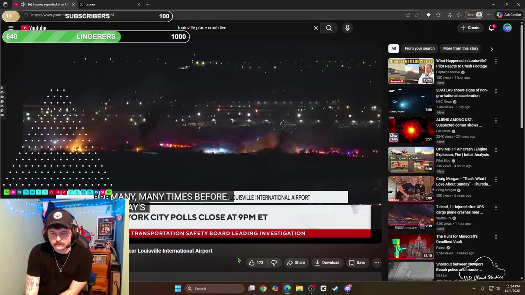
Task: Open 3I/ATLAS shows signs video title
Action: point(462,93)
